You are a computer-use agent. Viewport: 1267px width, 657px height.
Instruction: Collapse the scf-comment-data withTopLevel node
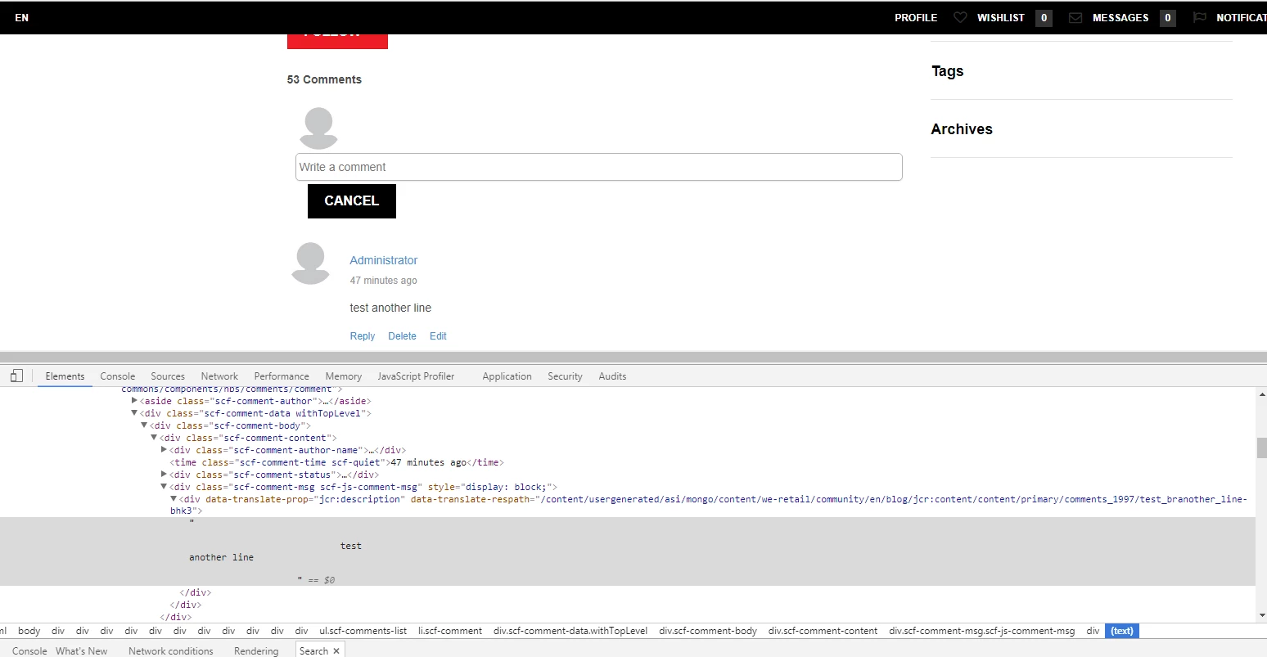(x=134, y=413)
